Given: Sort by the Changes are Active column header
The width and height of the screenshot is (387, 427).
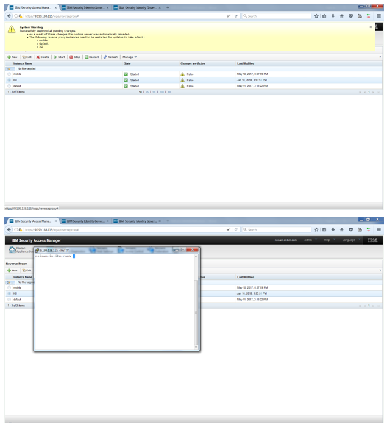Looking at the screenshot, I should click(193, 63).
